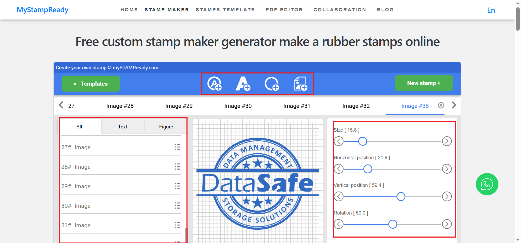The image size is (521, 243).
Task: Click the page vertical scrollbar thumb
Action: pyautogui.click(x=518, y=18)
